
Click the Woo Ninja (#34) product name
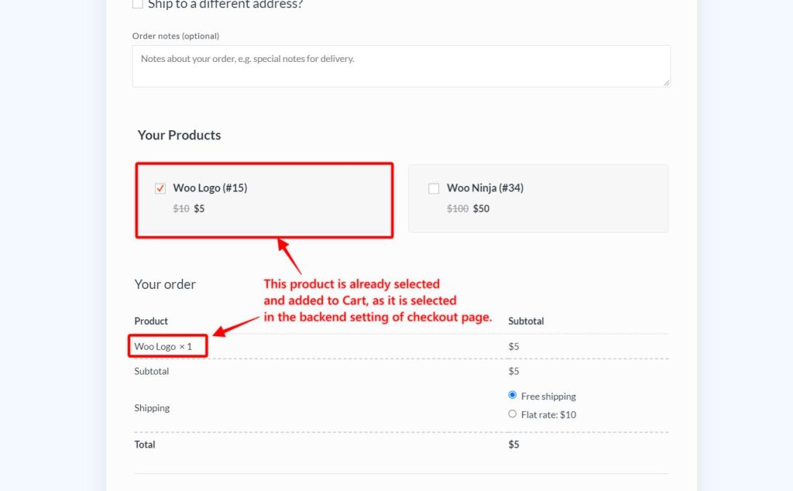coord(484,187)
